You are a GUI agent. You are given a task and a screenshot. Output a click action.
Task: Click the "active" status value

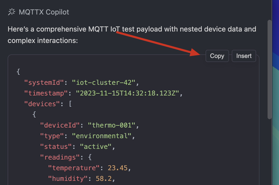[96, 147]
